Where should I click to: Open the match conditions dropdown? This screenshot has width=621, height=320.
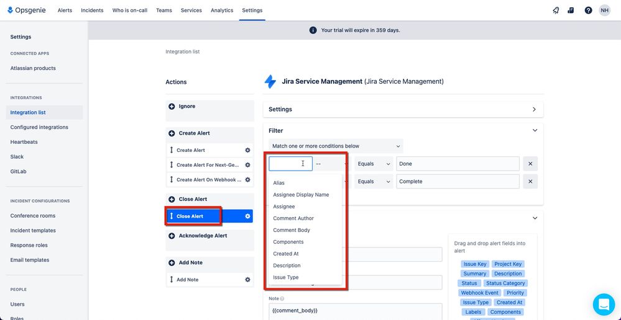[336, 146]
